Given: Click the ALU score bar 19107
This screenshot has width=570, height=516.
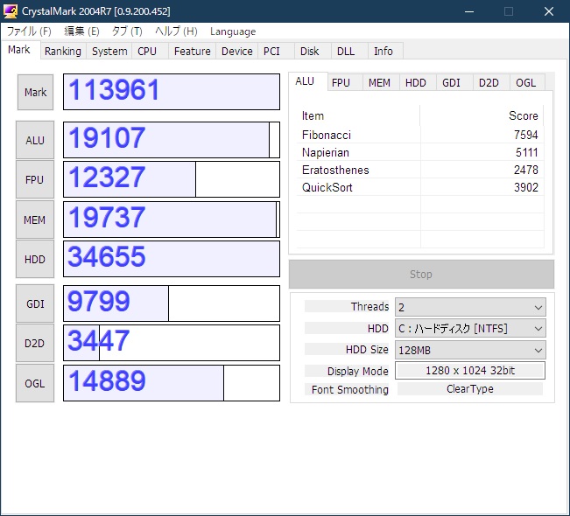Looking at the screenshot, I should pos(172,140).
